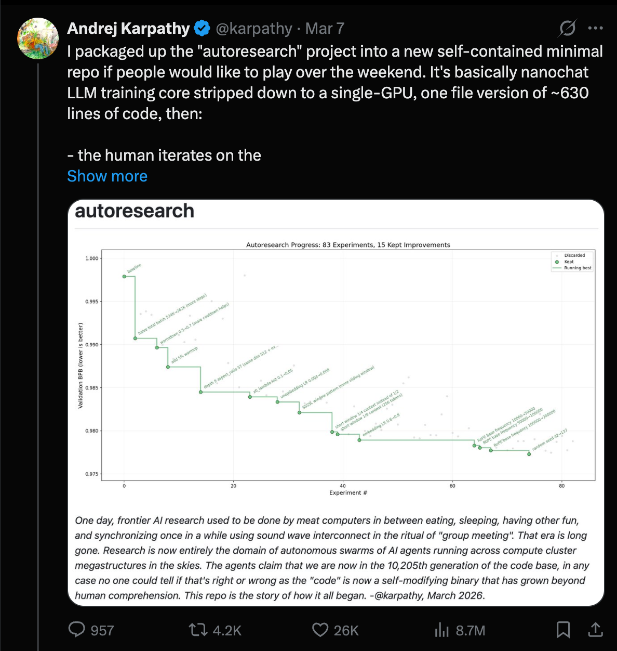Image resolution: width=617 pixels, height=651 pixels.
Task: Open Andrej Karpathy's profile picture
Action: pos(37,38)
